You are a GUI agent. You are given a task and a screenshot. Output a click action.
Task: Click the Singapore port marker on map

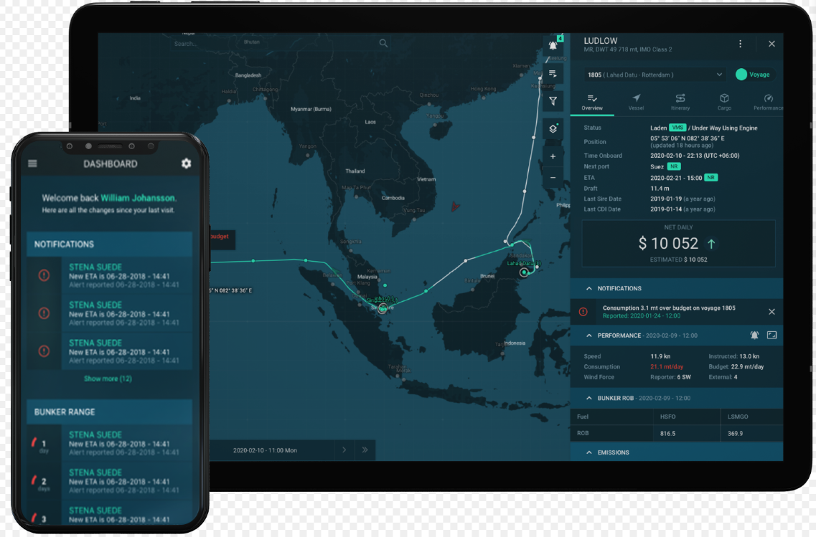[x=383, y=309]
